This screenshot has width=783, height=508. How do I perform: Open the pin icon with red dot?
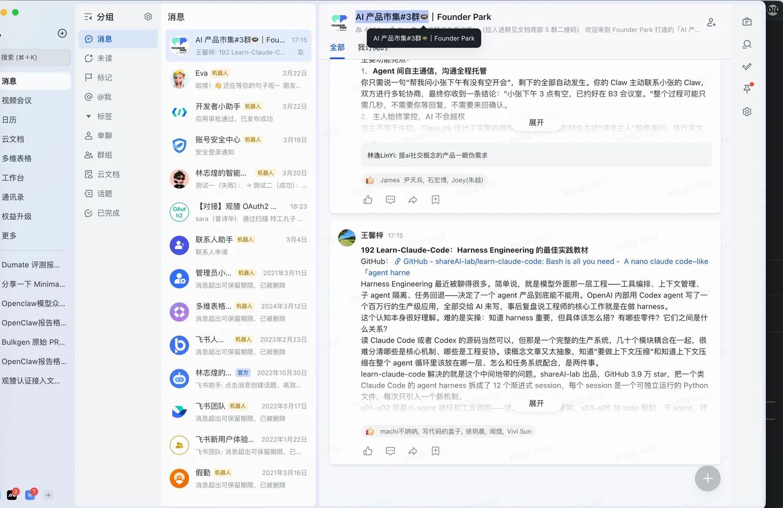(747, 89)
